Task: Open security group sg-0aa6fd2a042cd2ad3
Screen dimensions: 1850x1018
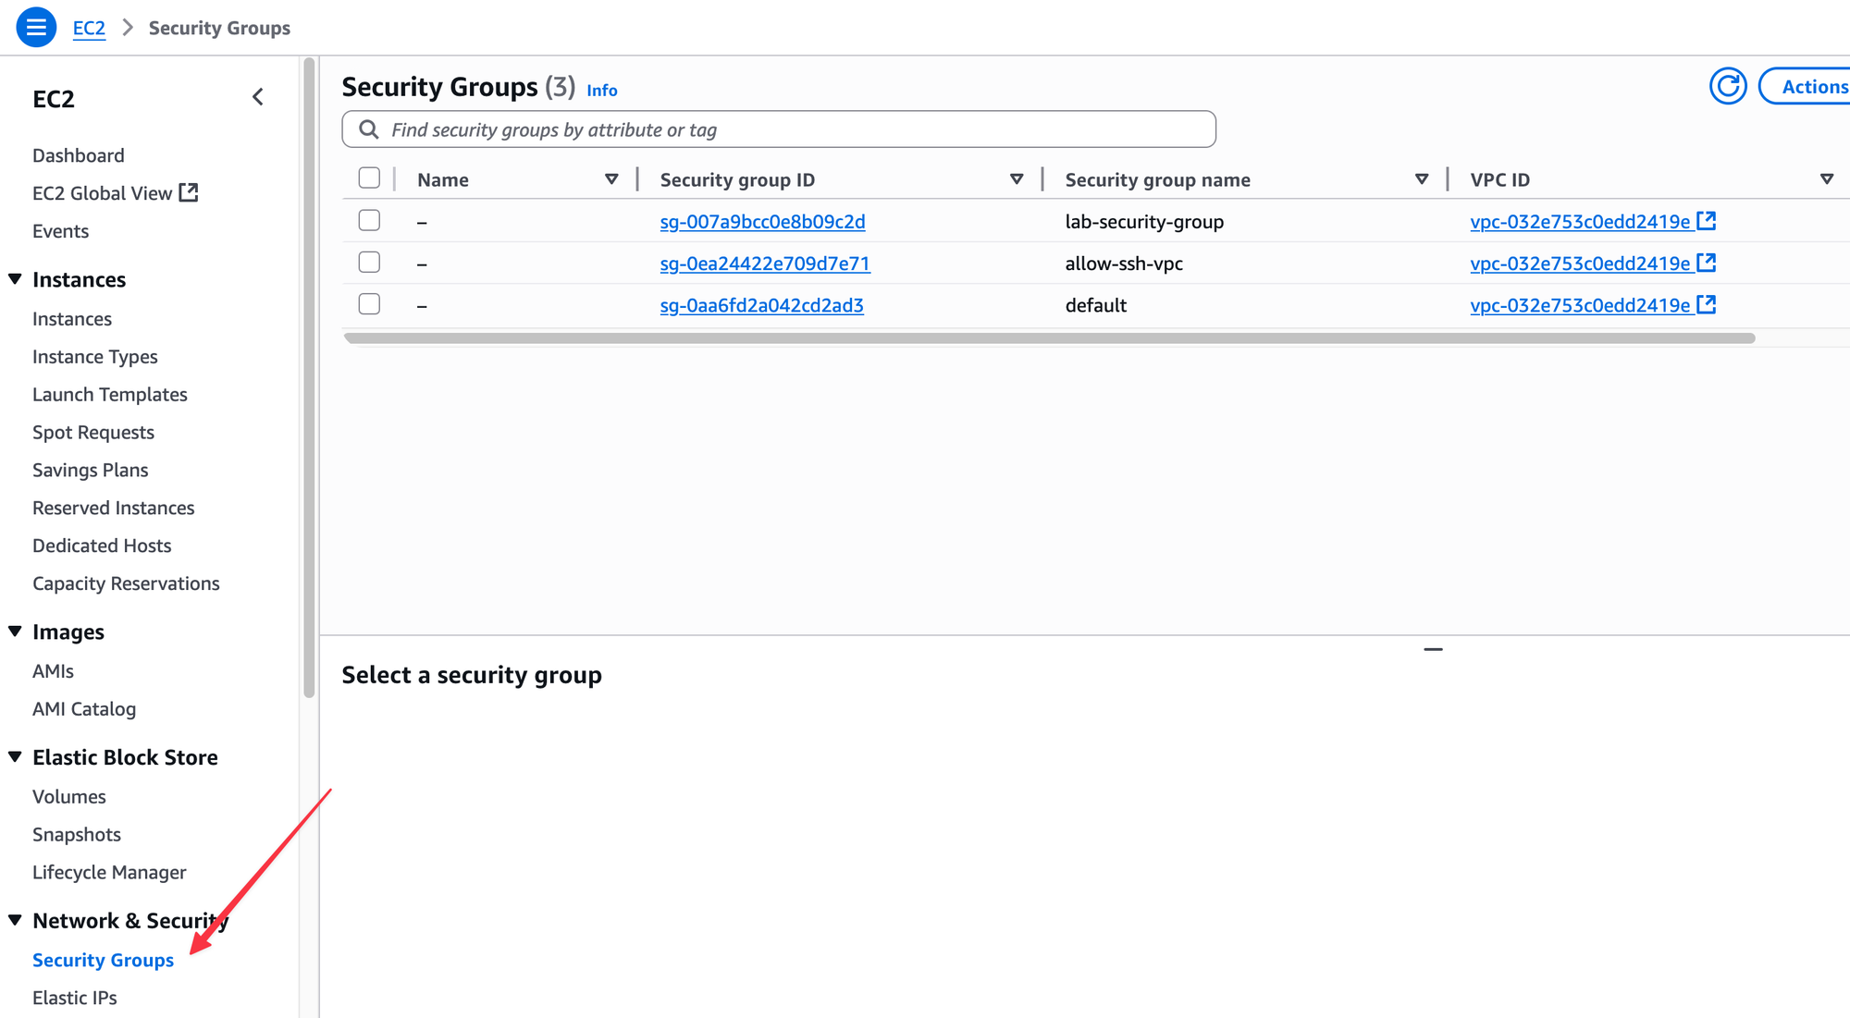Action: pos(761,305)
